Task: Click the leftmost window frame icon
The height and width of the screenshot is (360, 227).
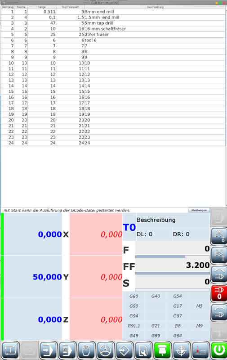Action: click(x=10, y=350)
